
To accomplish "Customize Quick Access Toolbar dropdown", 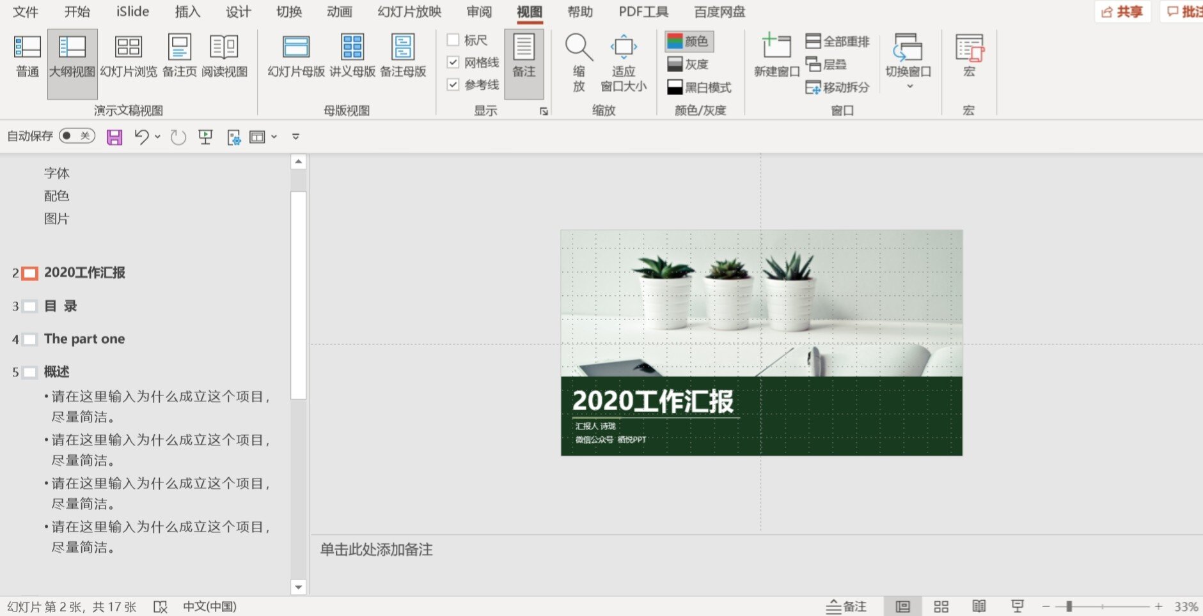I will click(x=295, y=137).
